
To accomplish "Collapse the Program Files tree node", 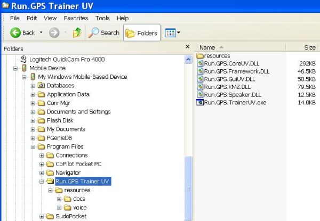I will [x=33, y=146].
